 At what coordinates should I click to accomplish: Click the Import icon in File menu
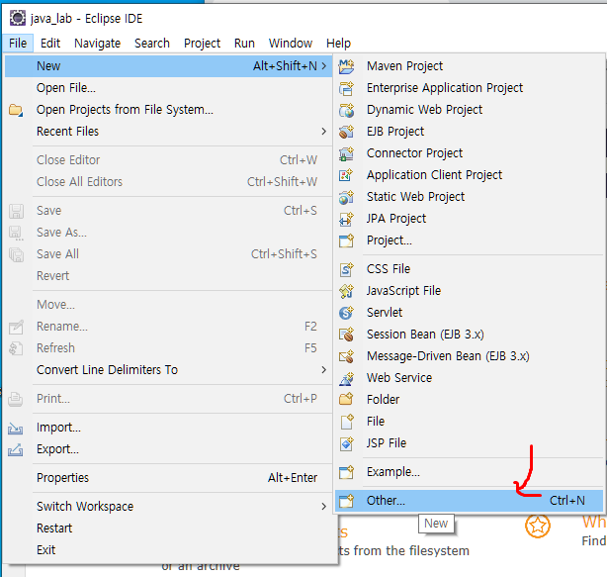16,428
